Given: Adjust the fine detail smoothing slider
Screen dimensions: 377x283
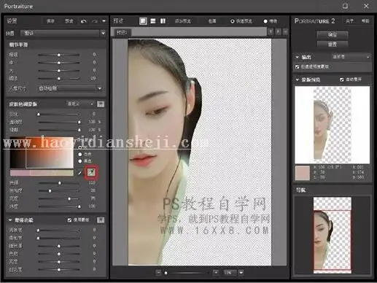Looking at the screenshot, I should (x=59, y=55).
